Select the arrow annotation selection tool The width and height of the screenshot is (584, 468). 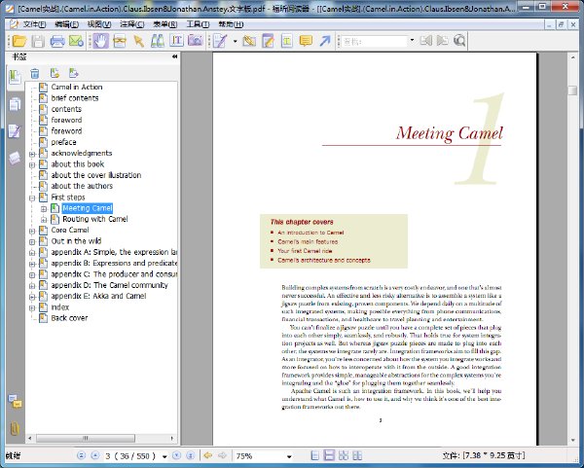click(x=139, y=41)
